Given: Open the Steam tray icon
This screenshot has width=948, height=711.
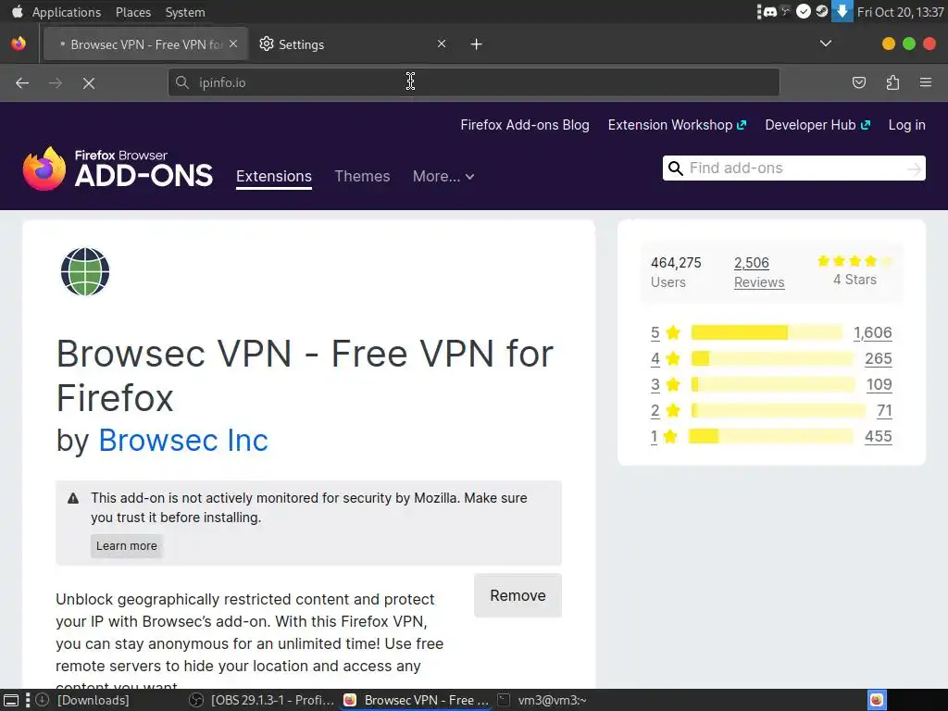Looking at the screenshot, I should pyautogui.click(x=822, y=11).
